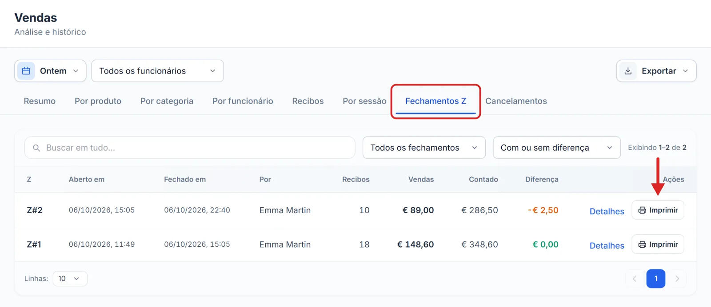Click opening time 06/10/2026, 15:05 for Z#2
This screenshot has width=711, height=307.
pos(102,210)
